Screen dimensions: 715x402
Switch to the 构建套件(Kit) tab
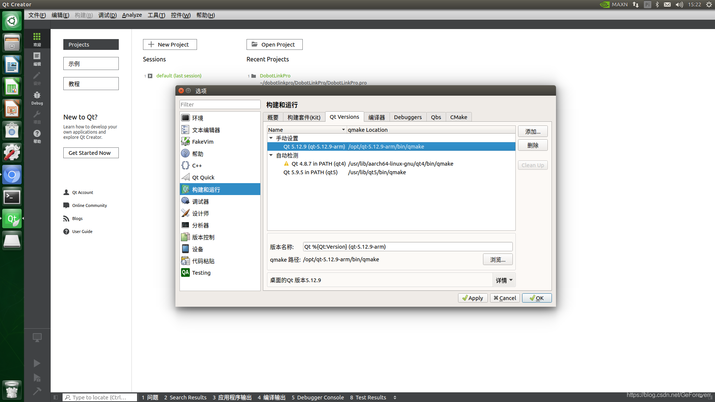point(304,117)
